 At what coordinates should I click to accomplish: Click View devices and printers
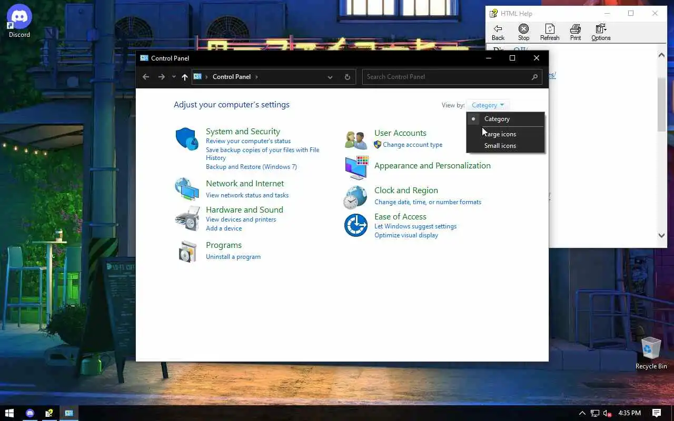241,219
